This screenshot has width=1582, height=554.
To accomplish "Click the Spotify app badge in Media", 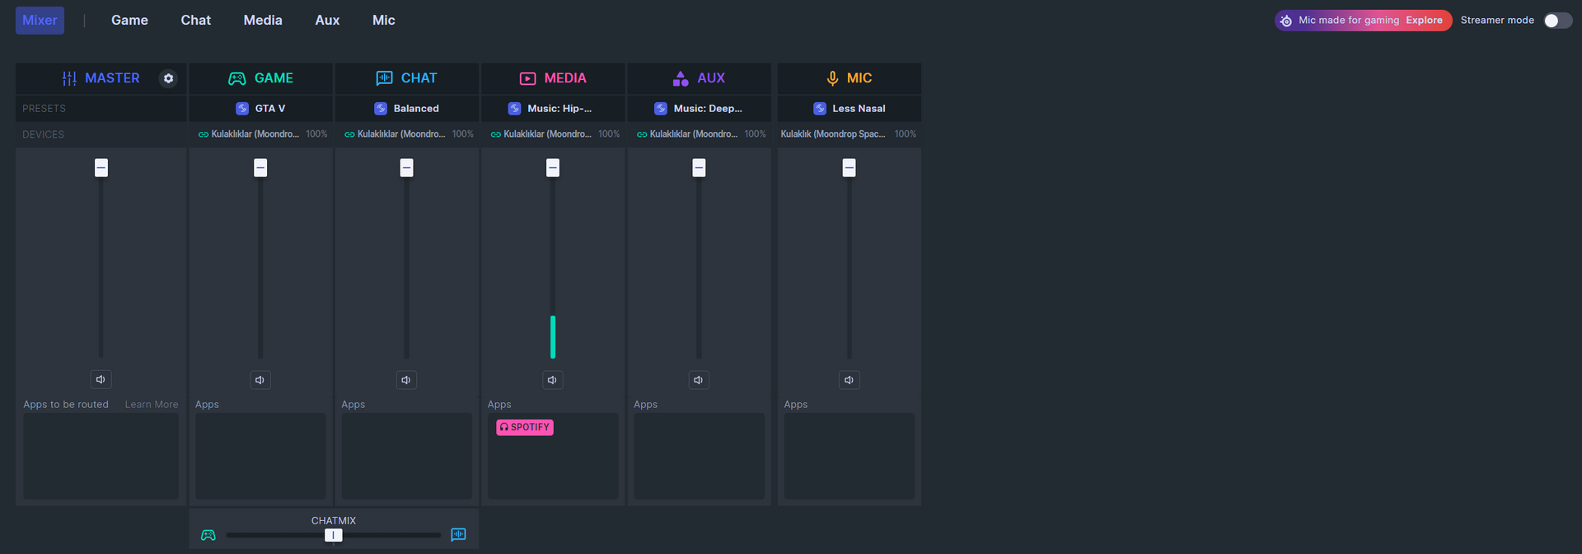I will point(525,427).
